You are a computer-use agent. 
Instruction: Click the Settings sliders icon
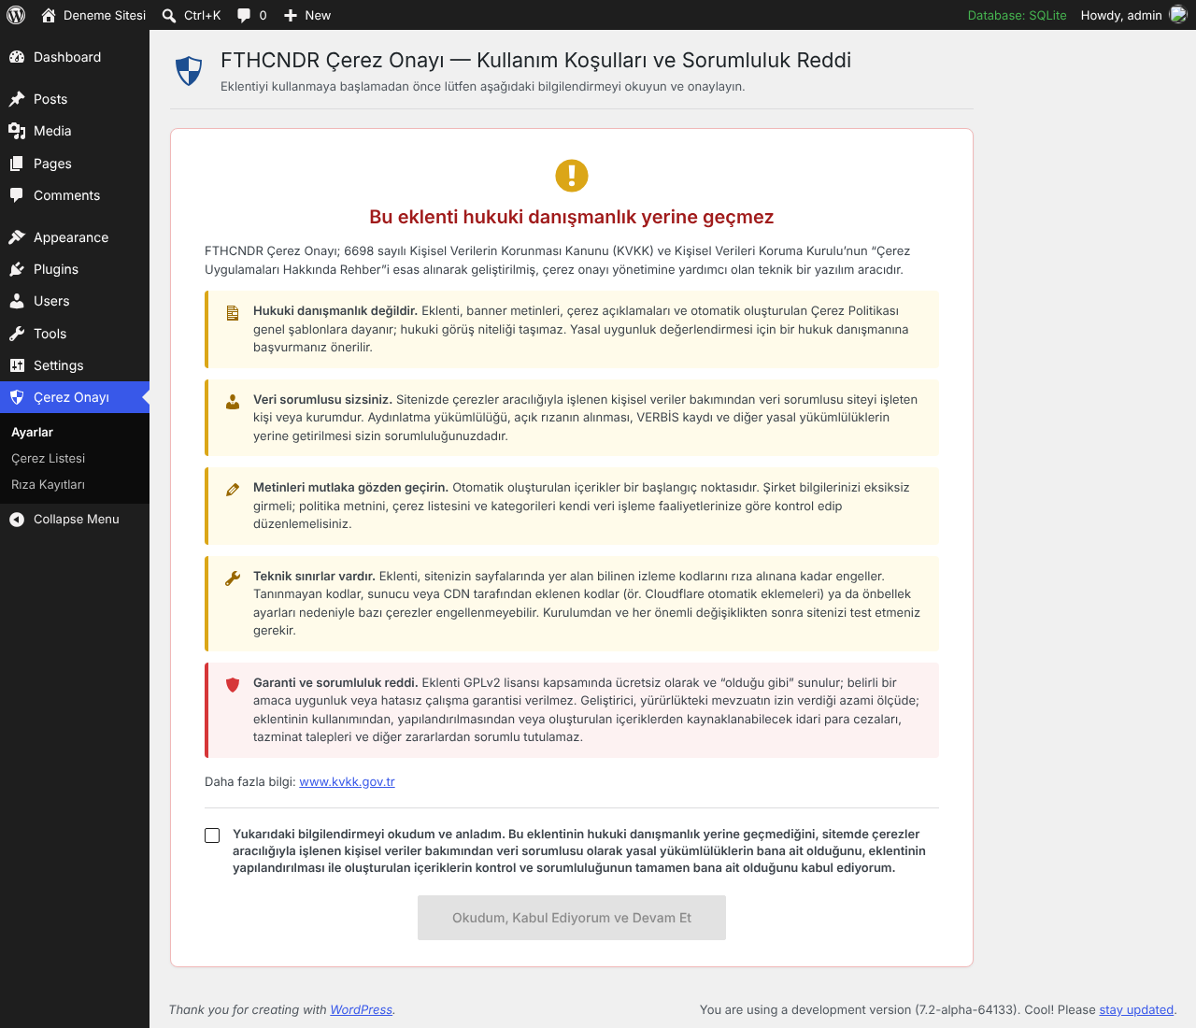coord(17,365)
